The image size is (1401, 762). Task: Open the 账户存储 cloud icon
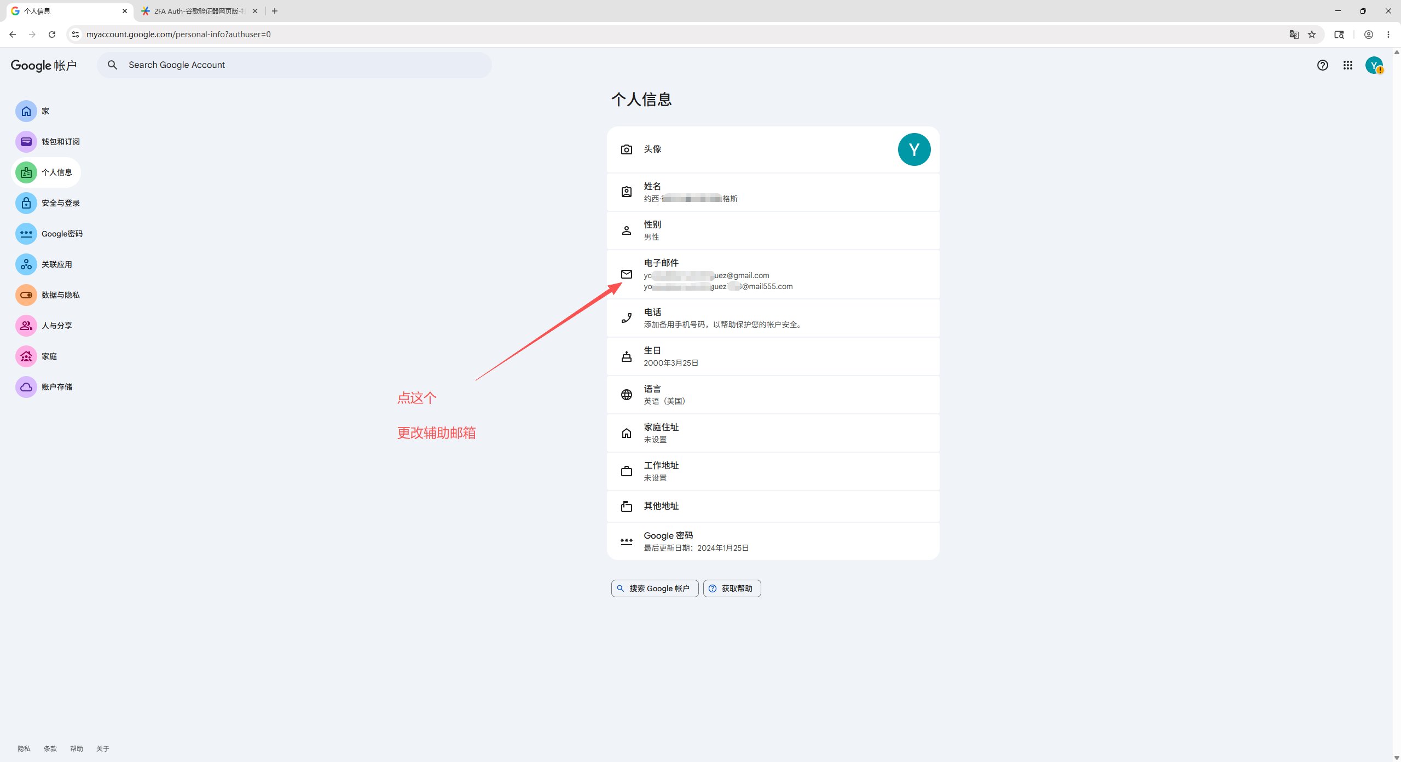click(26, 387)
